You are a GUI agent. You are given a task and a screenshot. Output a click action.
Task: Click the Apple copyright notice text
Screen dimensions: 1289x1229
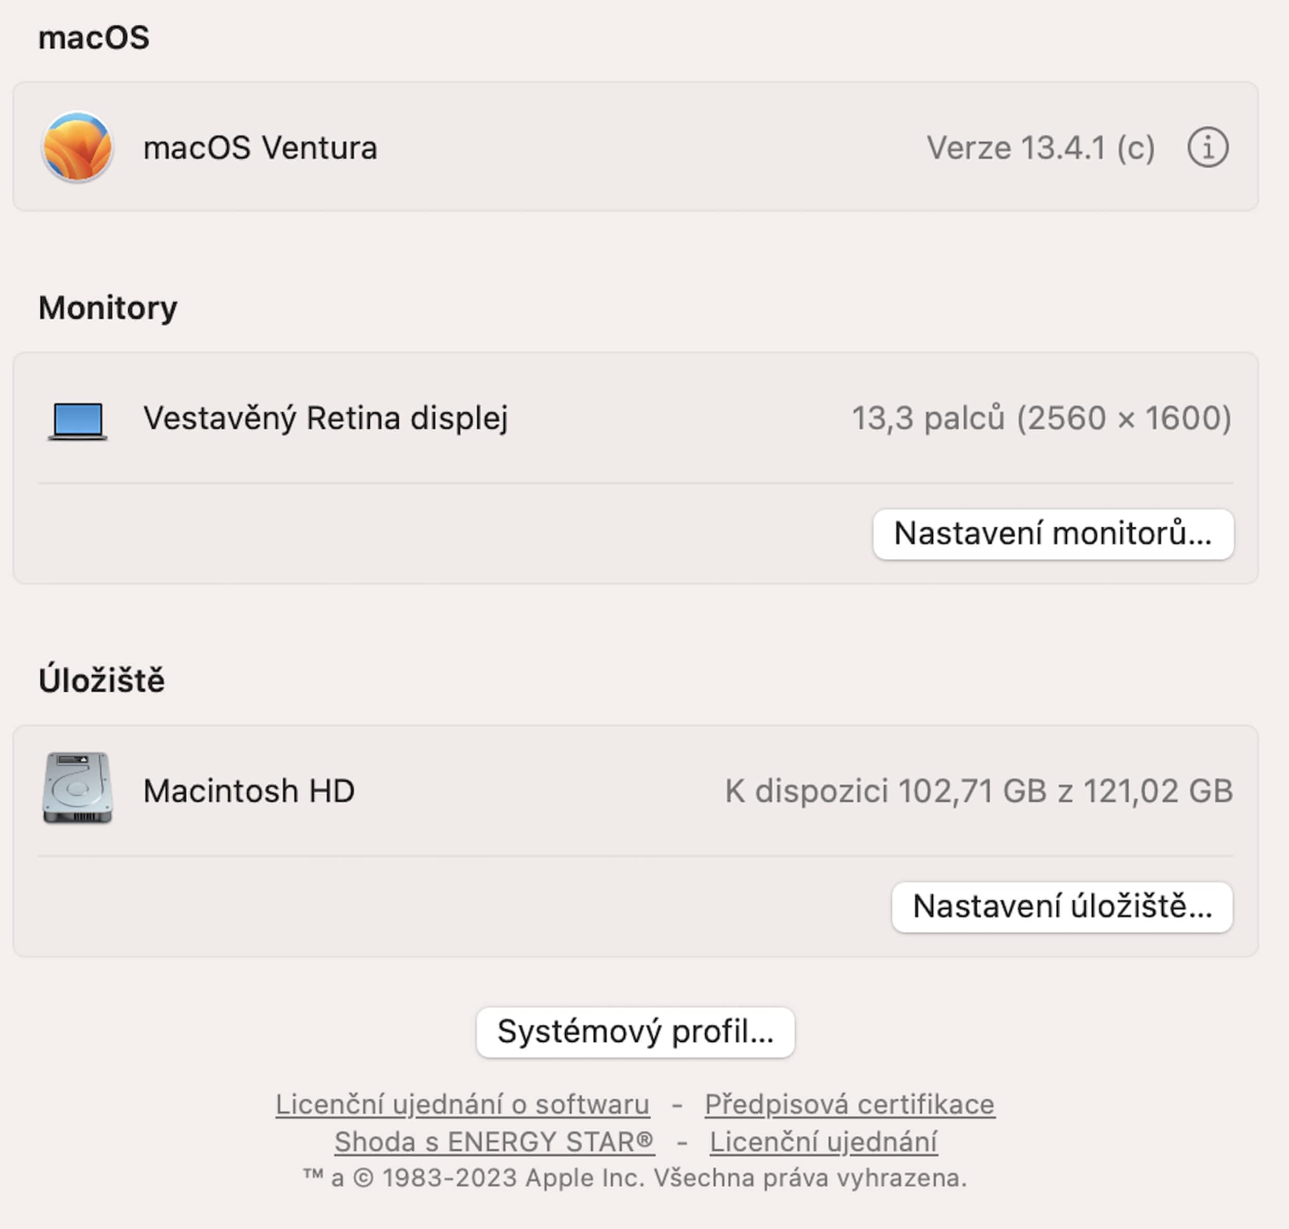point(634,1178)
